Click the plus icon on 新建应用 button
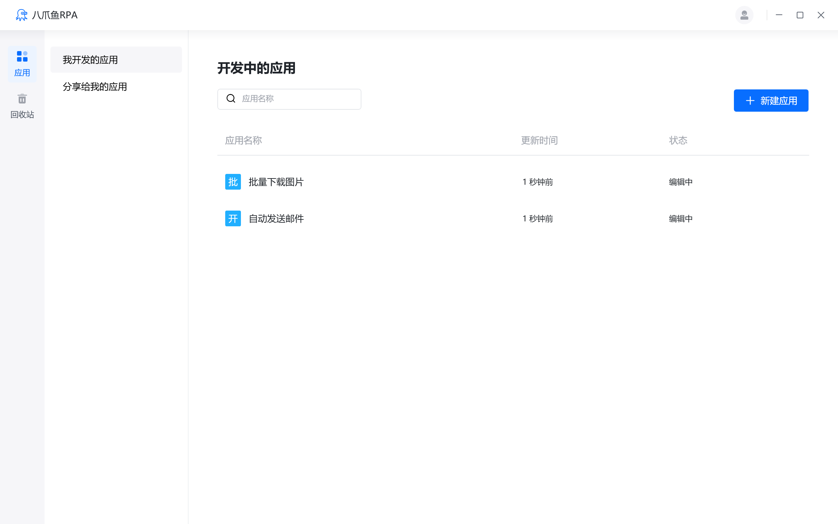The image size is (838, 524). 750,101
